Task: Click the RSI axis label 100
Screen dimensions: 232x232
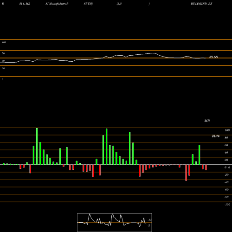Action: coord(4,42)
